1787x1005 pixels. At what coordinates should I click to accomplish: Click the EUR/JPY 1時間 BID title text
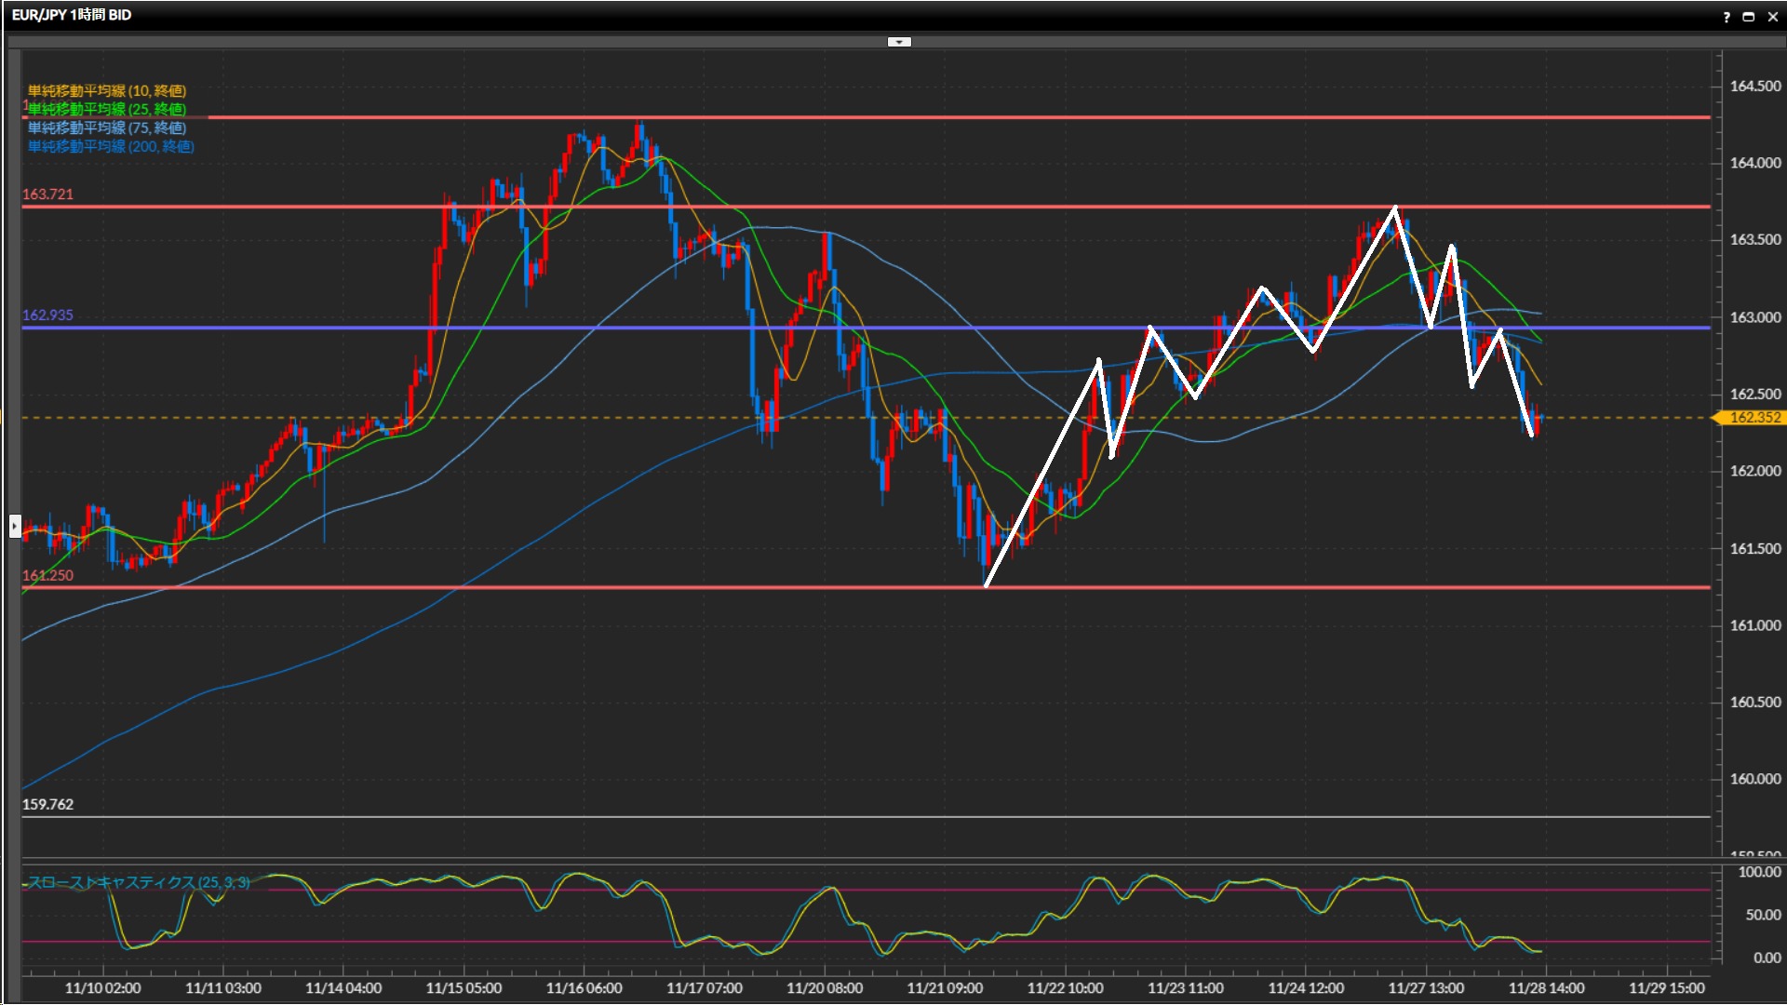pos(72,15)
